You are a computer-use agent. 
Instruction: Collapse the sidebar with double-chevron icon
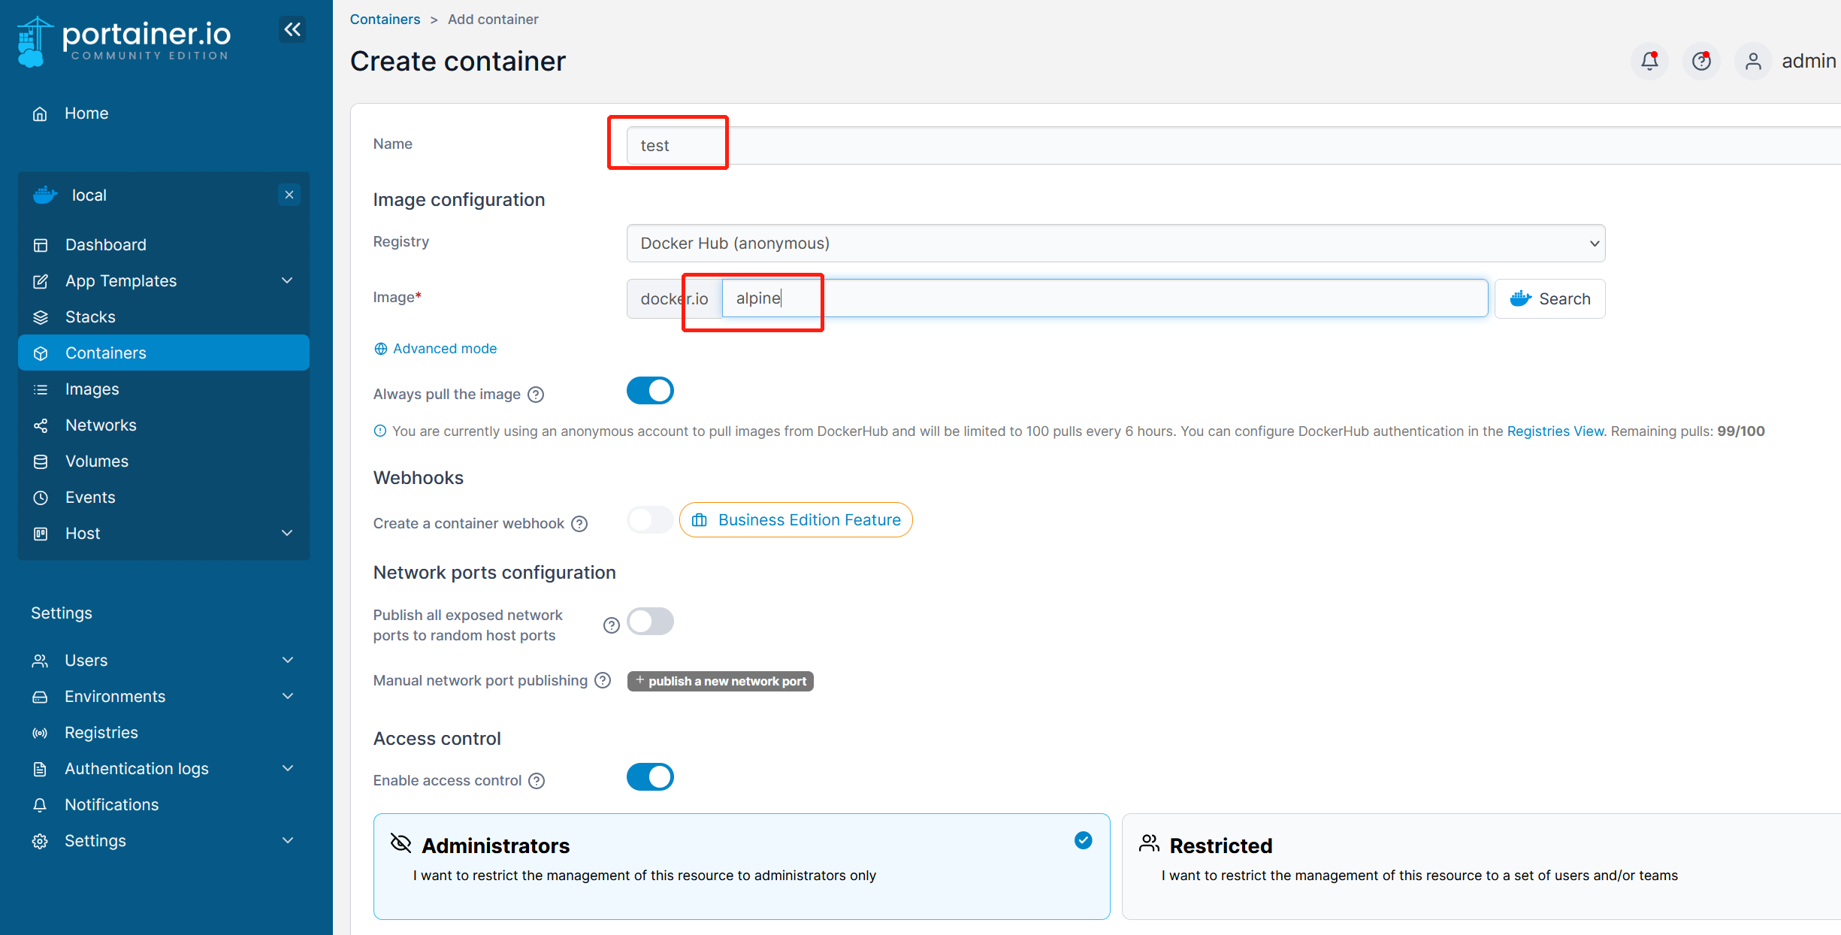click(x=292, y=29)
